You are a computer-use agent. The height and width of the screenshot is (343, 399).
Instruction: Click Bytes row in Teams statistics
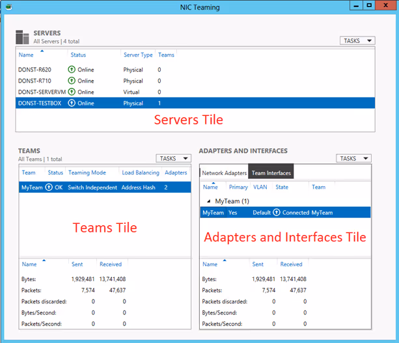[105, 279]
